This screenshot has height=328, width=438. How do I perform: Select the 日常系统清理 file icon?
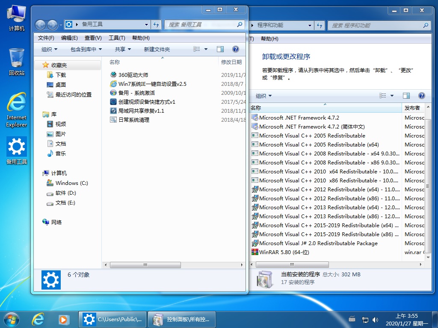(x=113, y=120)
